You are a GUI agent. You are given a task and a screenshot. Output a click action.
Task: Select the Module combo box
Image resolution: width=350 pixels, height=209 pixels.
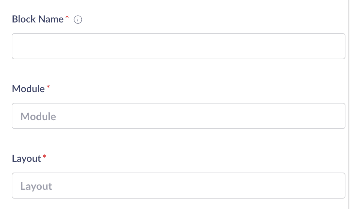click(x=178, y=116)
